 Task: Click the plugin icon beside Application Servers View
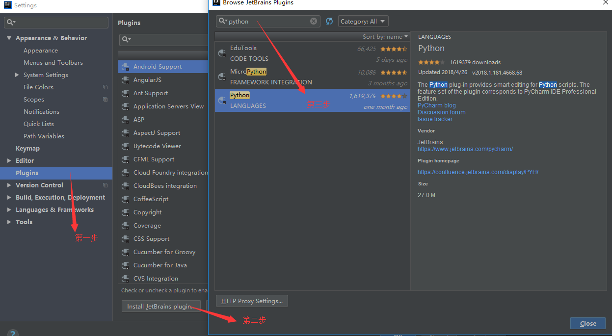click(125, 106)
